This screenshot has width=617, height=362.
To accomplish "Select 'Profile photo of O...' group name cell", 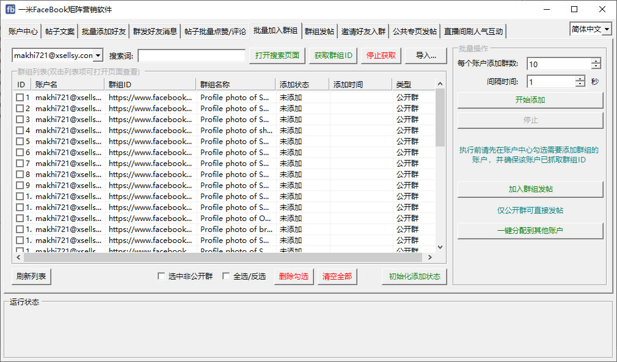I will [236, 218].
